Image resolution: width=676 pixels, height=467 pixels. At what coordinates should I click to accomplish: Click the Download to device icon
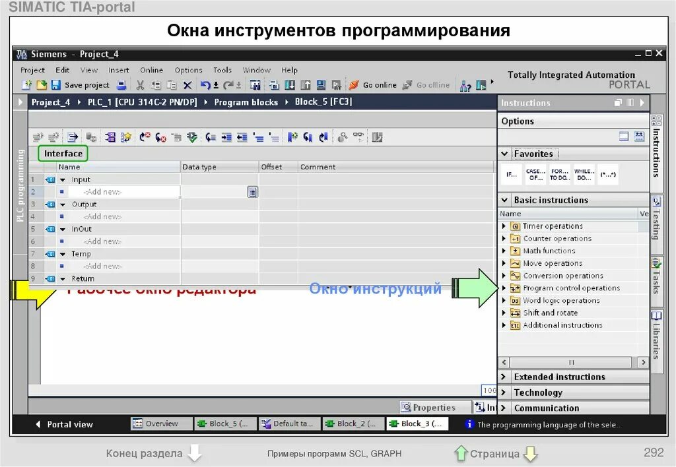[x=290, y=85]
